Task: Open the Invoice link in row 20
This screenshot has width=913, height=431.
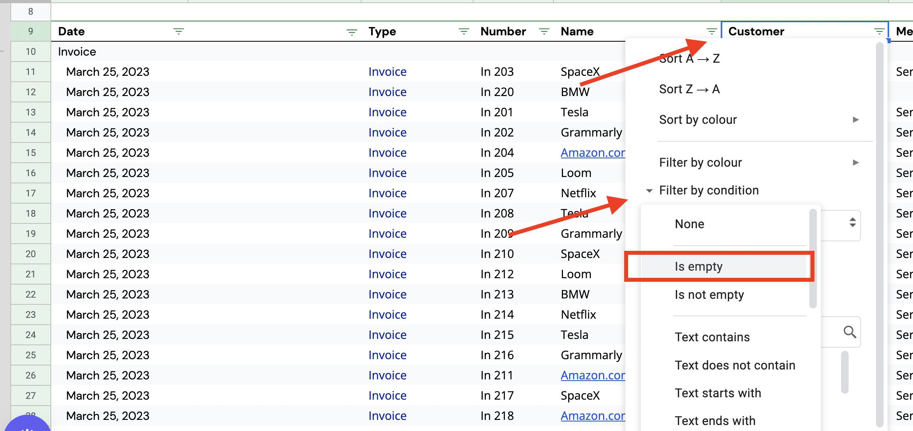Action: pos(387,254)
